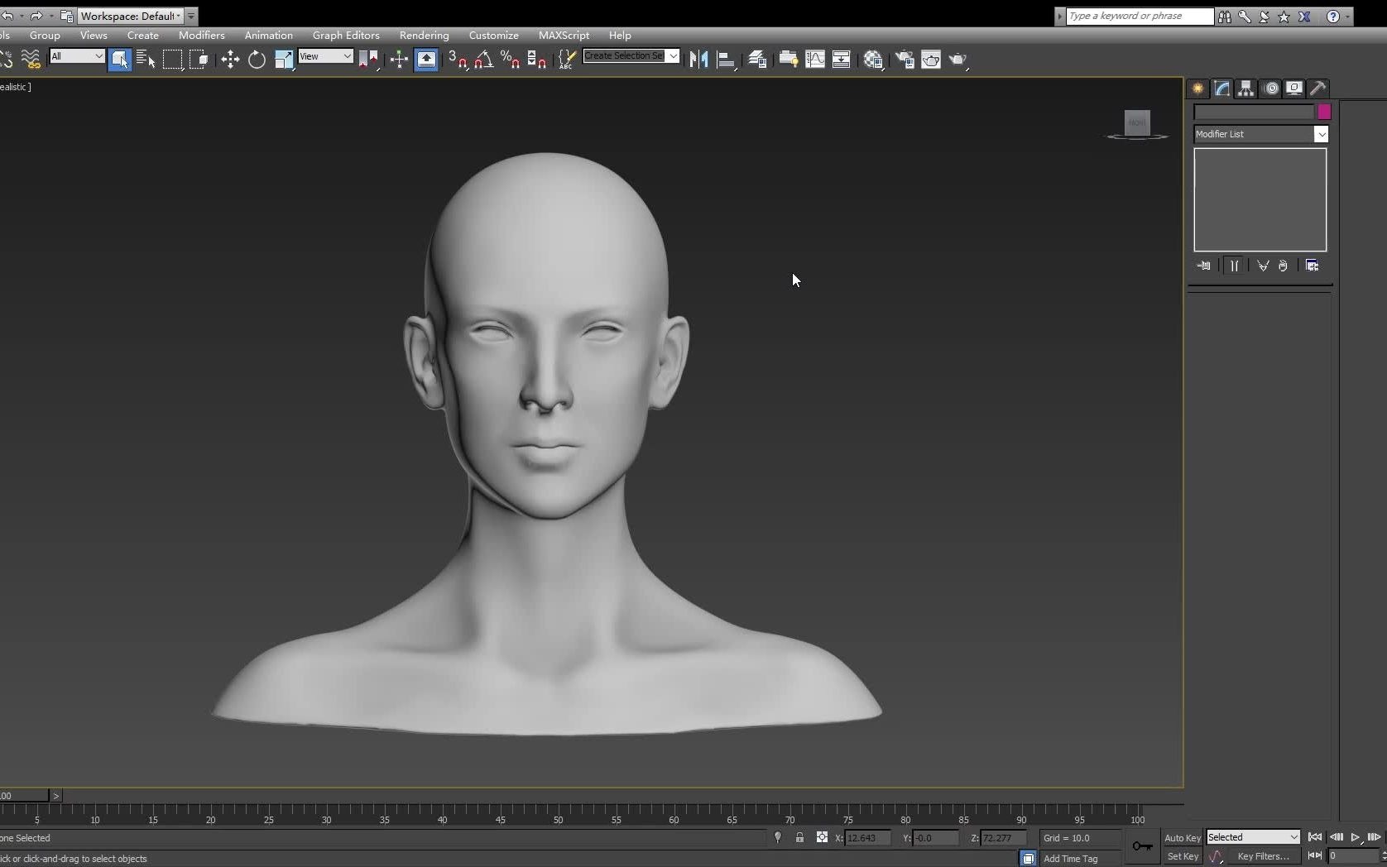The width and height of the screenshot is (1387, 867).
Task: Click inside the X coordinate field
Action: click(866, 838)
